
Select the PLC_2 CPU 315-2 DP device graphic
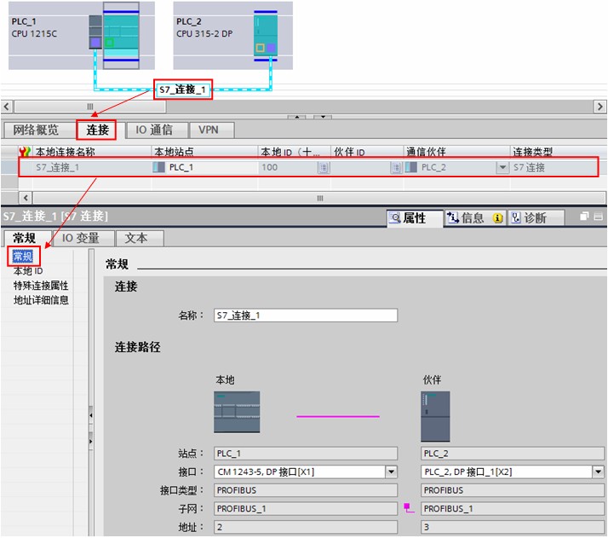click(x=266, y=36)
